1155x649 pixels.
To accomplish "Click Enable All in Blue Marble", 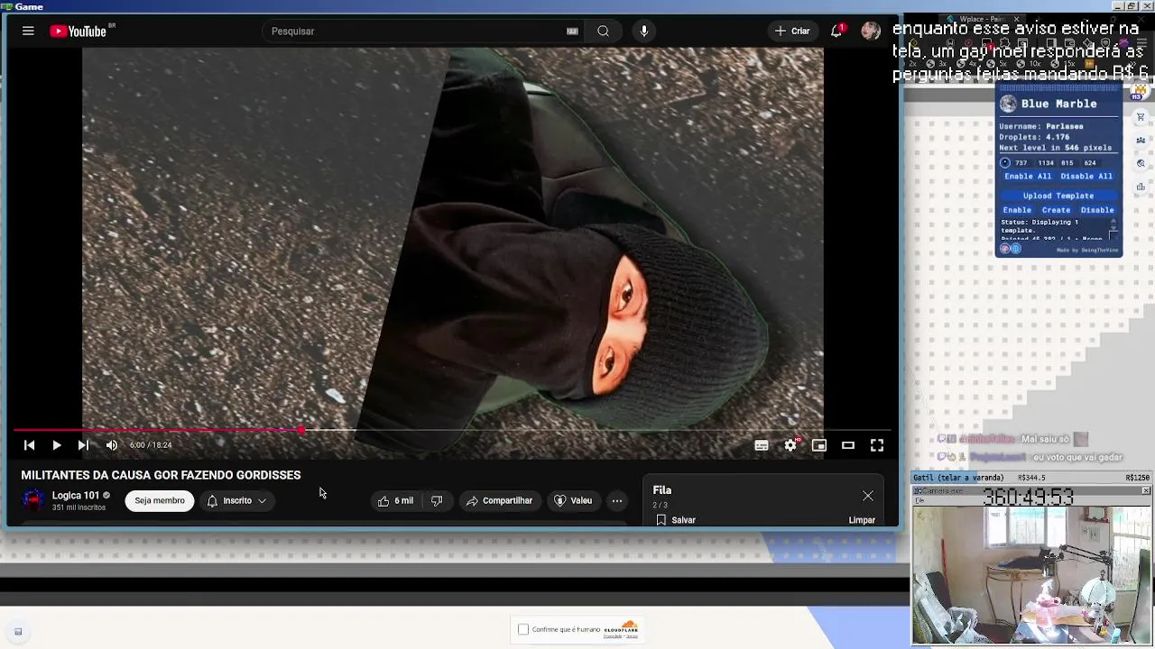I will click(1028, 177).
